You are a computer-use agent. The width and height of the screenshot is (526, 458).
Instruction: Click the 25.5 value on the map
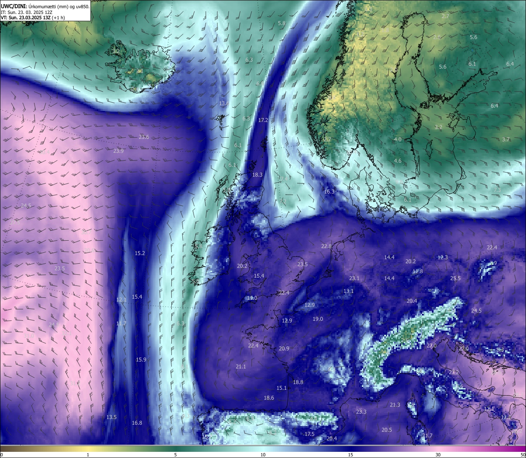[x=455, y=278]
